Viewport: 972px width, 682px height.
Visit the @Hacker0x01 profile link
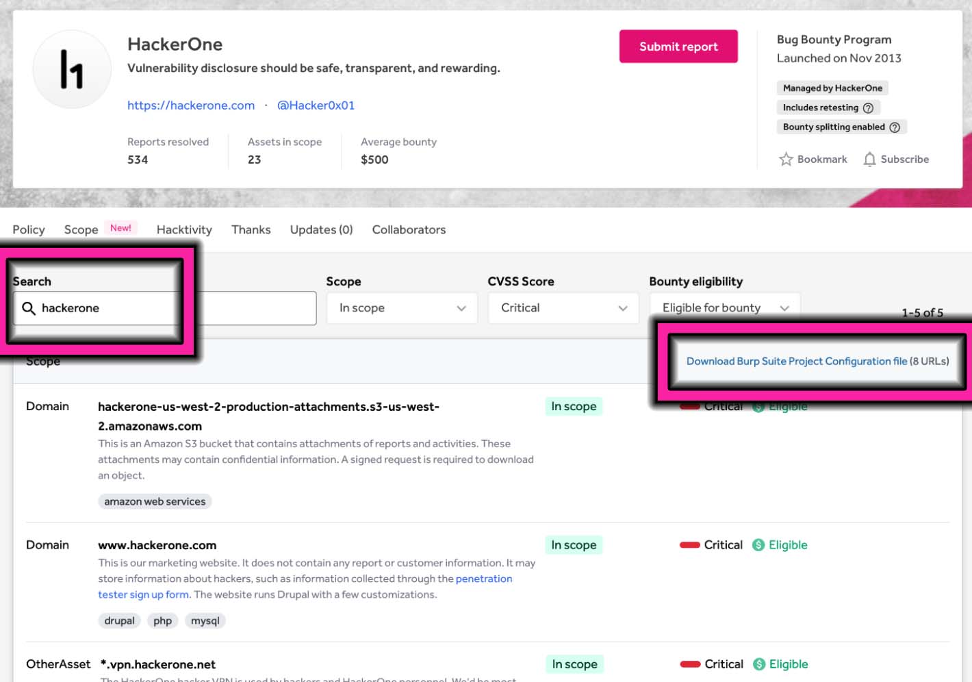316,105
